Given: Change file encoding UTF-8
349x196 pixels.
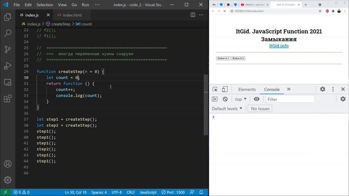Looking at the screenshot, I should point(117,192).
